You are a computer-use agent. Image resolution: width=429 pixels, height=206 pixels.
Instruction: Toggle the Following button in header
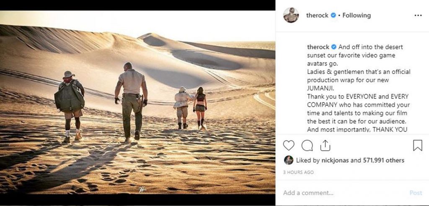pyautogui.click(x=357, y=15)
